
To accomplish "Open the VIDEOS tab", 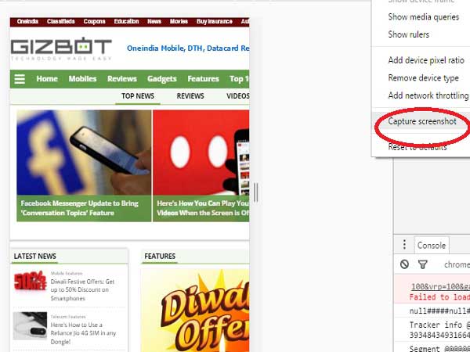I will click(x=238, y=96).
